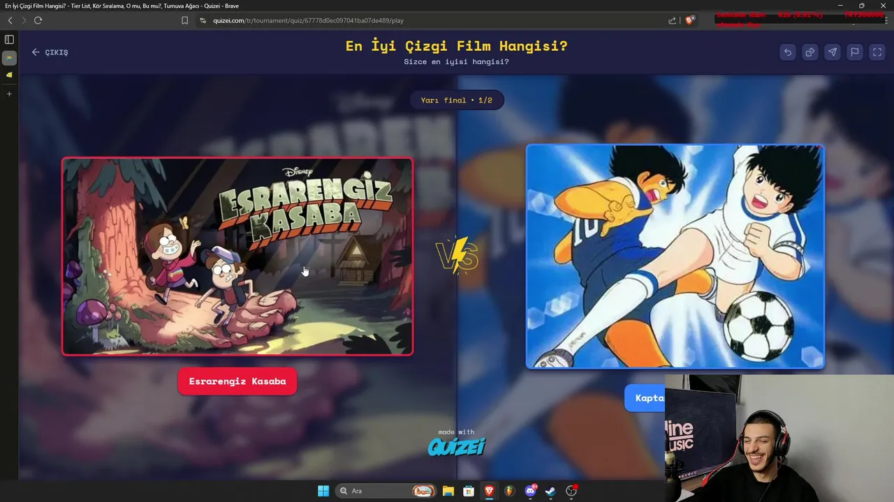Open the first pinned tab in vertical tab strip
The image size is (894, 502).
pyautogui.click(x=9, y=58)
